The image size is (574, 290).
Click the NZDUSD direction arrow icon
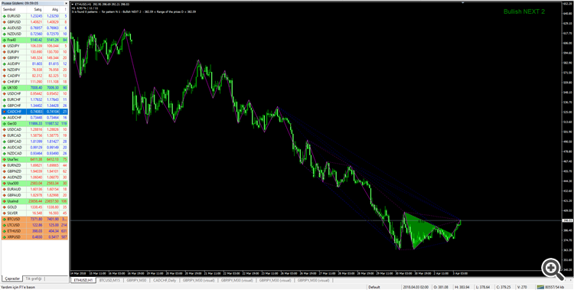[4, 34]
